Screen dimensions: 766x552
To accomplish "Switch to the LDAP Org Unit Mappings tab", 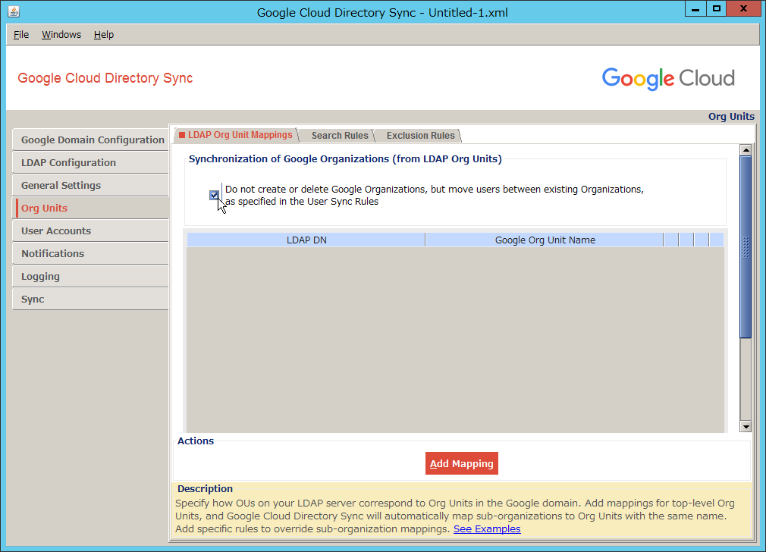I will (x=235, y=135).
